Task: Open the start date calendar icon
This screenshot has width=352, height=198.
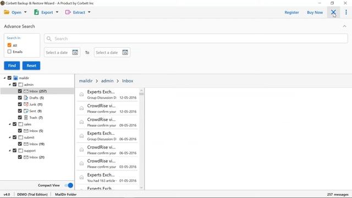Action: pos(75,52)
